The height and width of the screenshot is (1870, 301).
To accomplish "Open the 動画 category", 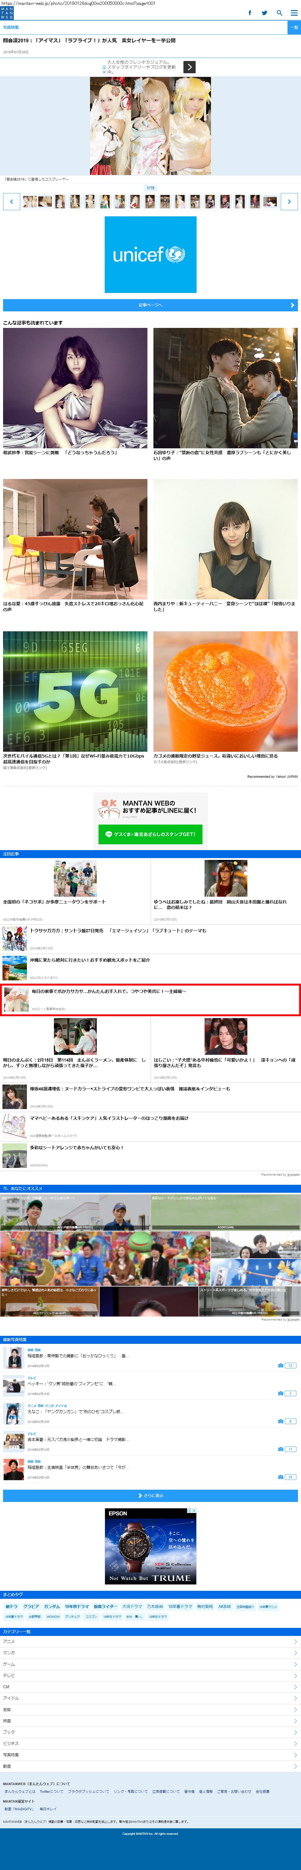I will 150,1766.
